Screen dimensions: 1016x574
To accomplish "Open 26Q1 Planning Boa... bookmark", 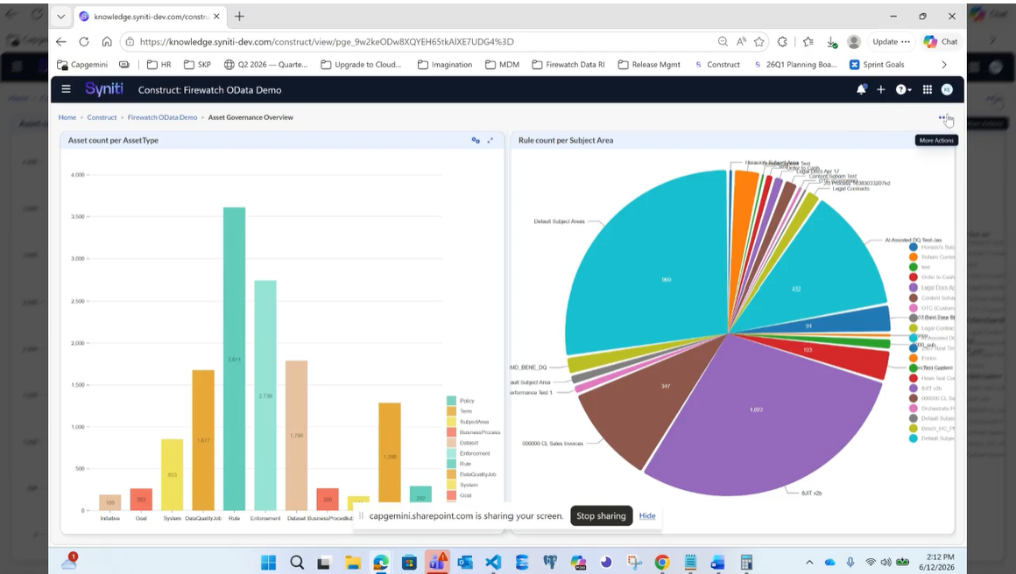I will pyautogui.click(x=795, y=65).
